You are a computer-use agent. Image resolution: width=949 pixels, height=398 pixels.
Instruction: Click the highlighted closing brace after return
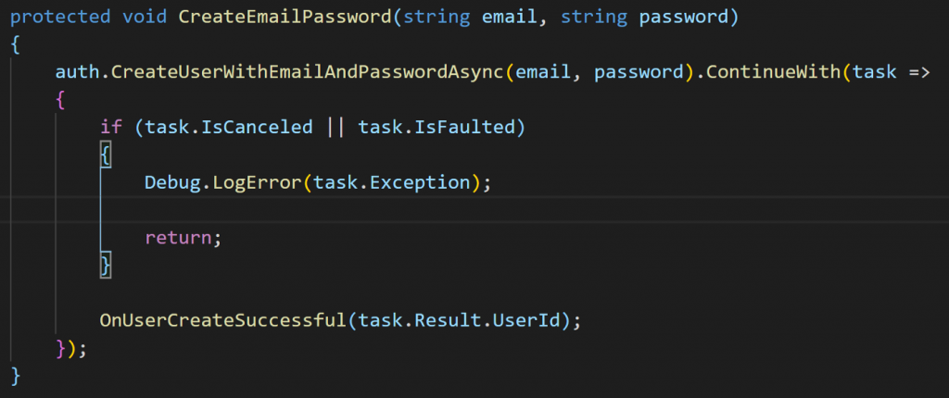click(x=106, y=266)
